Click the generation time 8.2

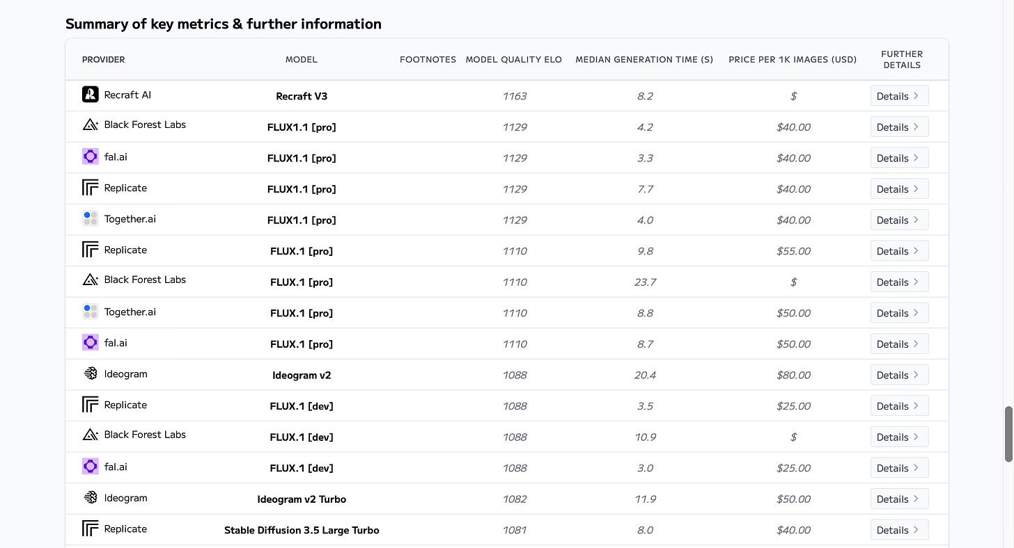[x=645, y=96]
